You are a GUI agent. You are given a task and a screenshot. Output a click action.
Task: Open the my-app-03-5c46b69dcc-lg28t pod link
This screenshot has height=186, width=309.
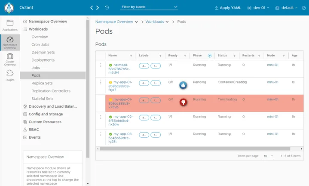pos(121,137)
